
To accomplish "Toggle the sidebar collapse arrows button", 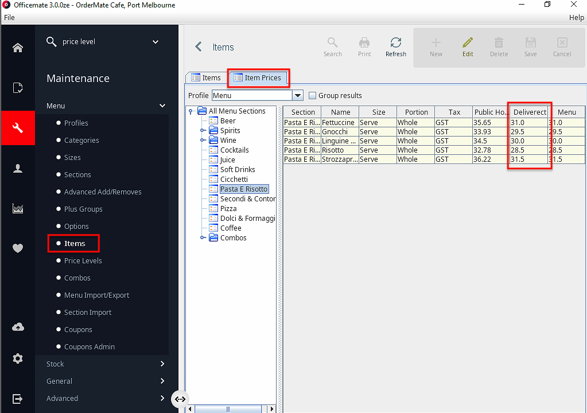I will [180, 399].
